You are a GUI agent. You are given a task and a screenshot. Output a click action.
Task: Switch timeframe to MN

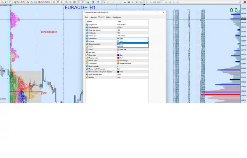[178, 2]
